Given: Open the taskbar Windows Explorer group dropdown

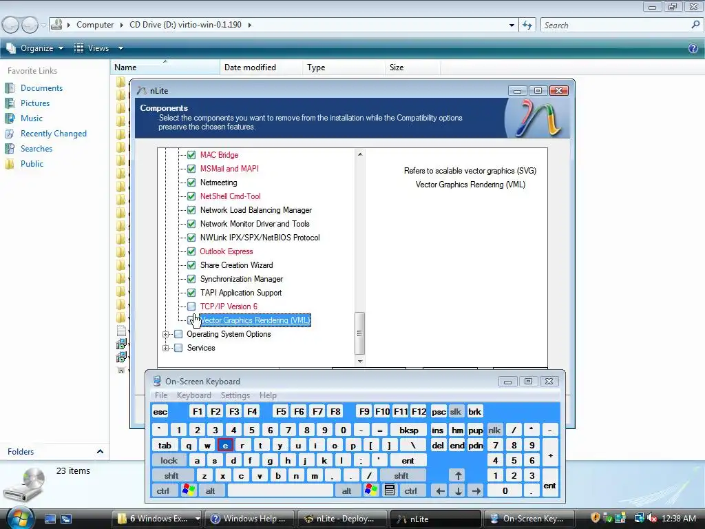Looking at the screenshot, I should (x=198, y=519).
